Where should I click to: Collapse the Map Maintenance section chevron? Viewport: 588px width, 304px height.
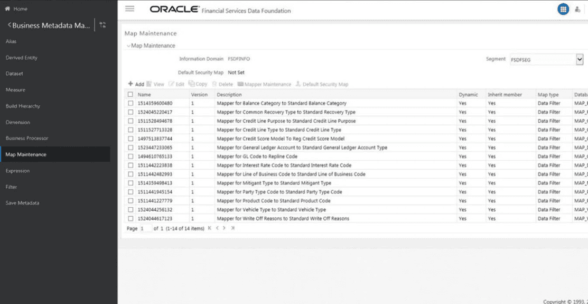point(128,46)
